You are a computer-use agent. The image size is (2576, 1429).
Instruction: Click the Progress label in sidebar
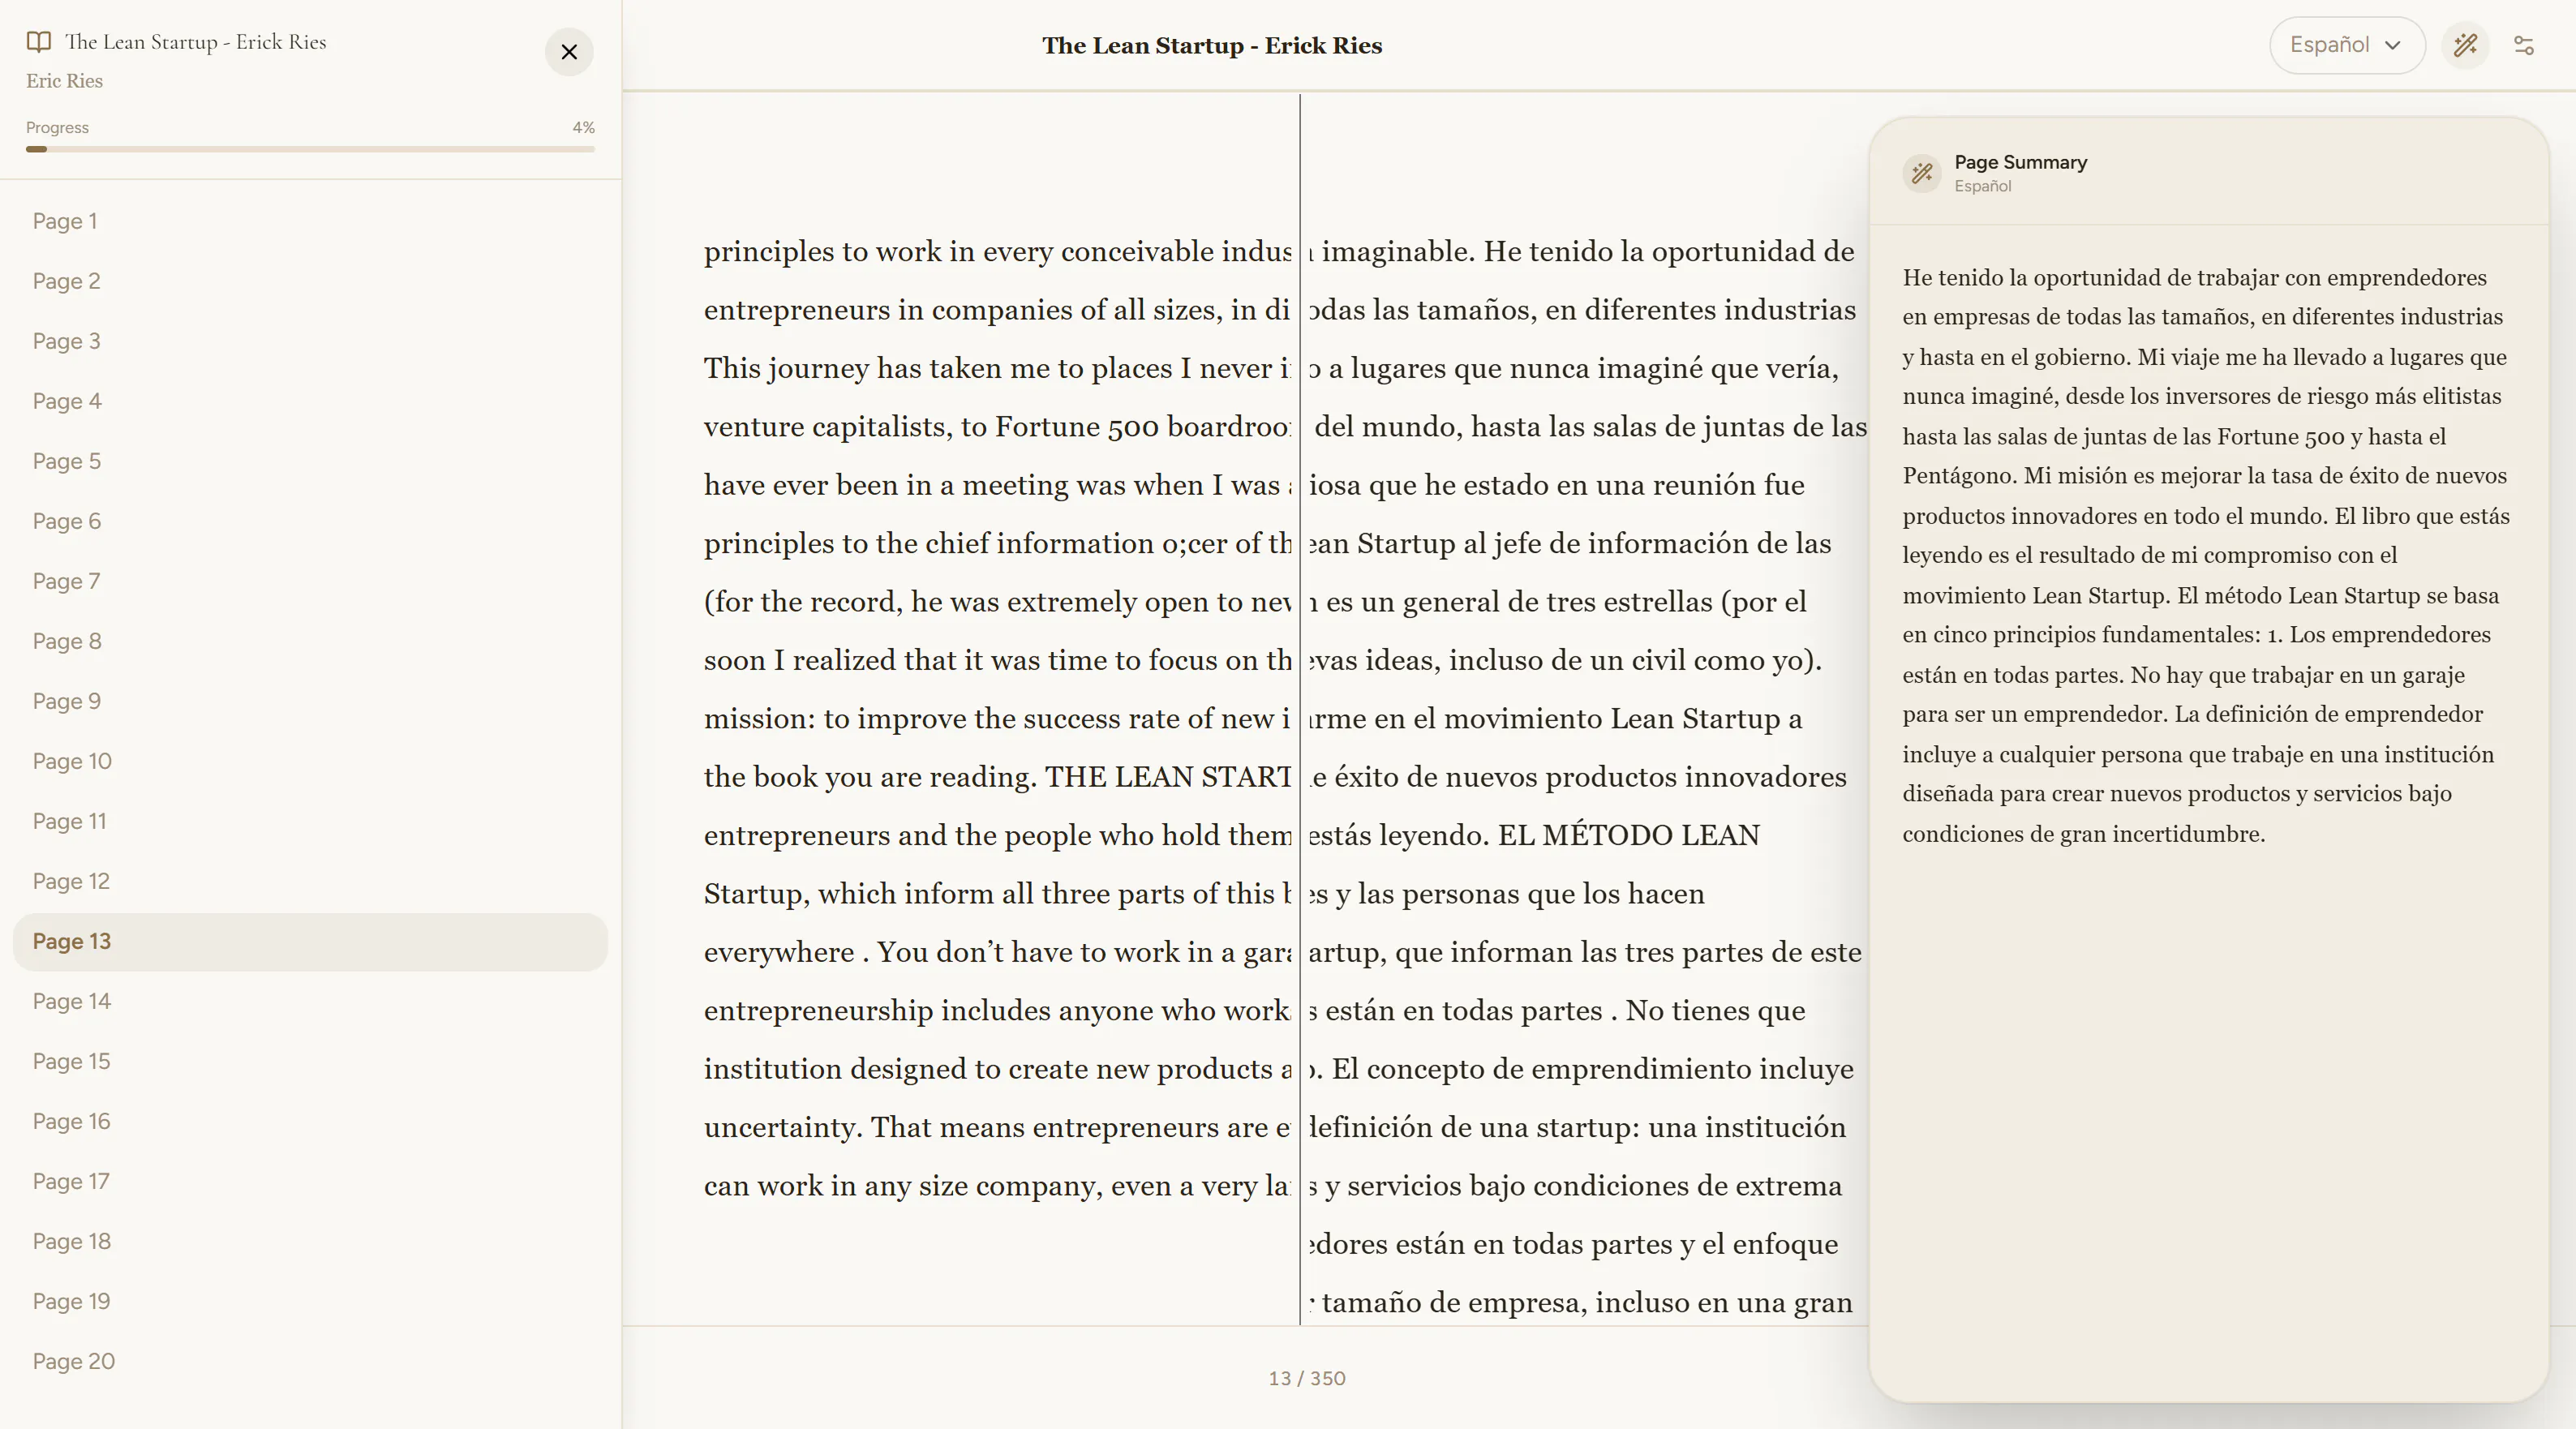pyautogui.click(x=57, y=128)
